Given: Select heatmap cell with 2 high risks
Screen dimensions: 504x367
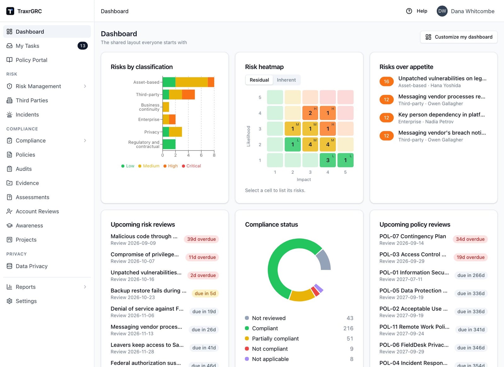Looking at the screenshot, I should coord(310,113).
